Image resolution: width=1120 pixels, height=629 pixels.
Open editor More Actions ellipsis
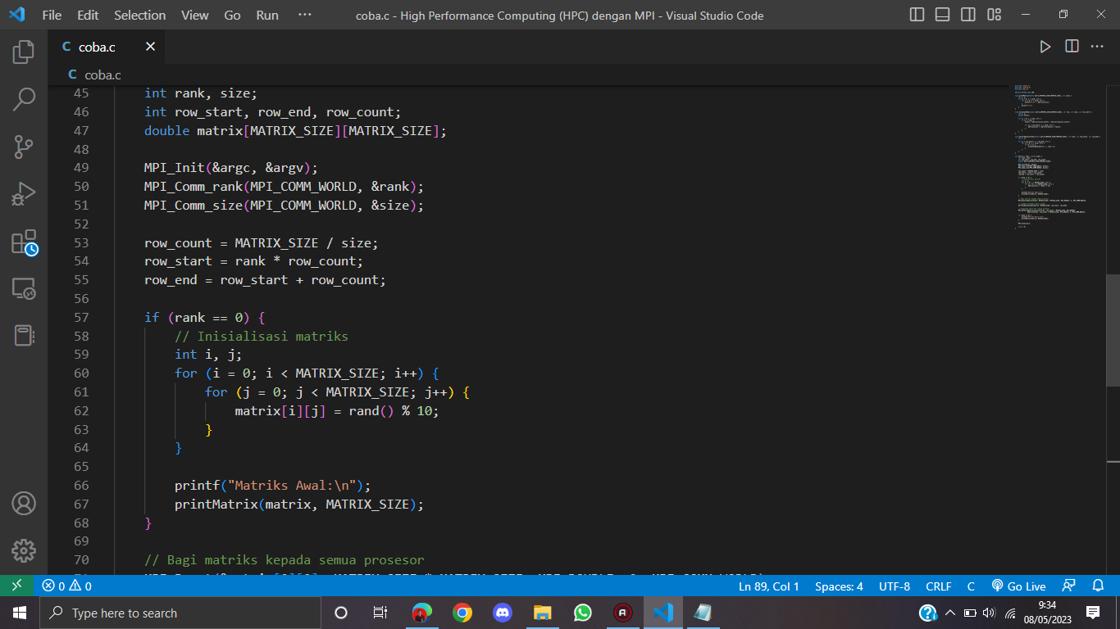1097,47
